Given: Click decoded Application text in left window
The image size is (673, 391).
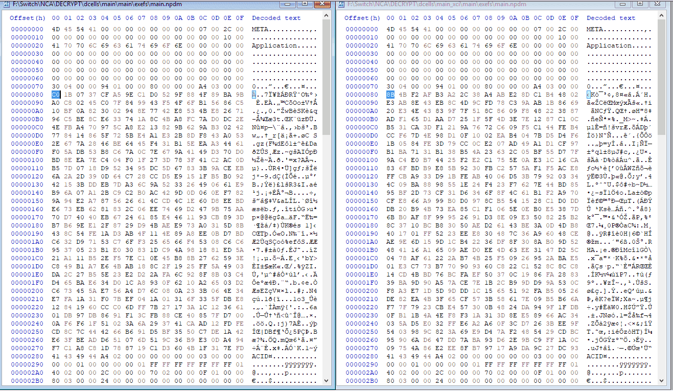Looking at the screenshot, I should coord(274,45).
